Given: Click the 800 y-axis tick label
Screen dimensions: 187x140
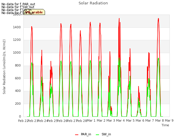Looking at the screenshot, I should pos(18,65).
